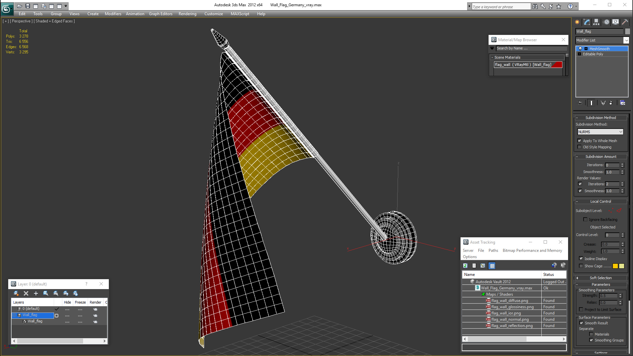Open the Display command panel tab

coord(616,22)
